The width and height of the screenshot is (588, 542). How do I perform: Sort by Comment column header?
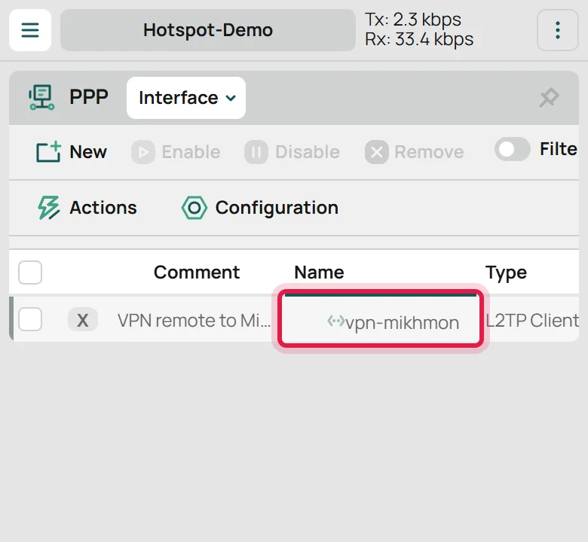(x=197, y=273)
